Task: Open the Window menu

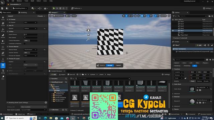Action: tap(19, 1)
